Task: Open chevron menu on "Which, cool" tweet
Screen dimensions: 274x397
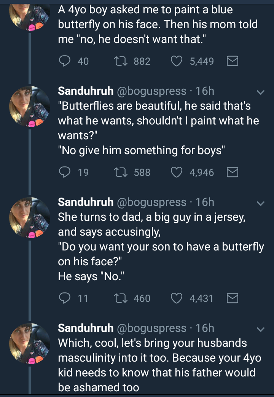Action: [x=260, y=329]
